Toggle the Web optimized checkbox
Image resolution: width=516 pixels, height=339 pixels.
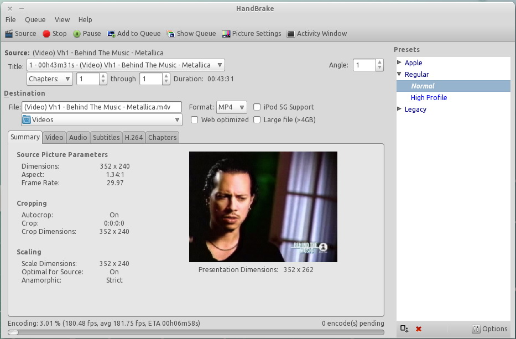[x=195, y=119]
